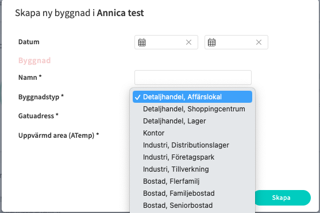Image resolution: width=320 pixels, height=213 pixels.
Task: Pick Bostad, Seniorbostad building type
Action: click(x=192, y=205)
